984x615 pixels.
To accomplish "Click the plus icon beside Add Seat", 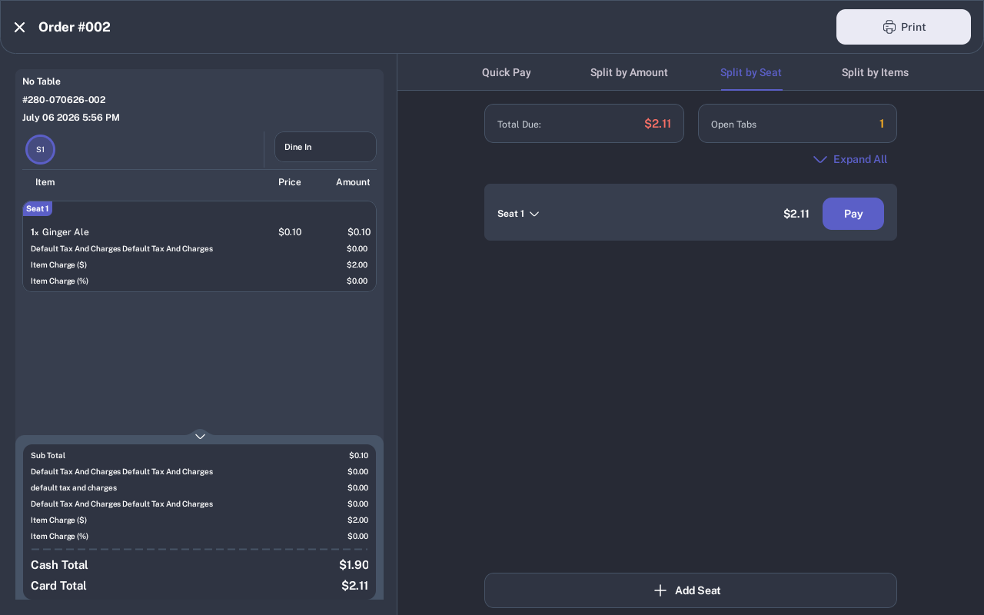I will pos(660,590).
